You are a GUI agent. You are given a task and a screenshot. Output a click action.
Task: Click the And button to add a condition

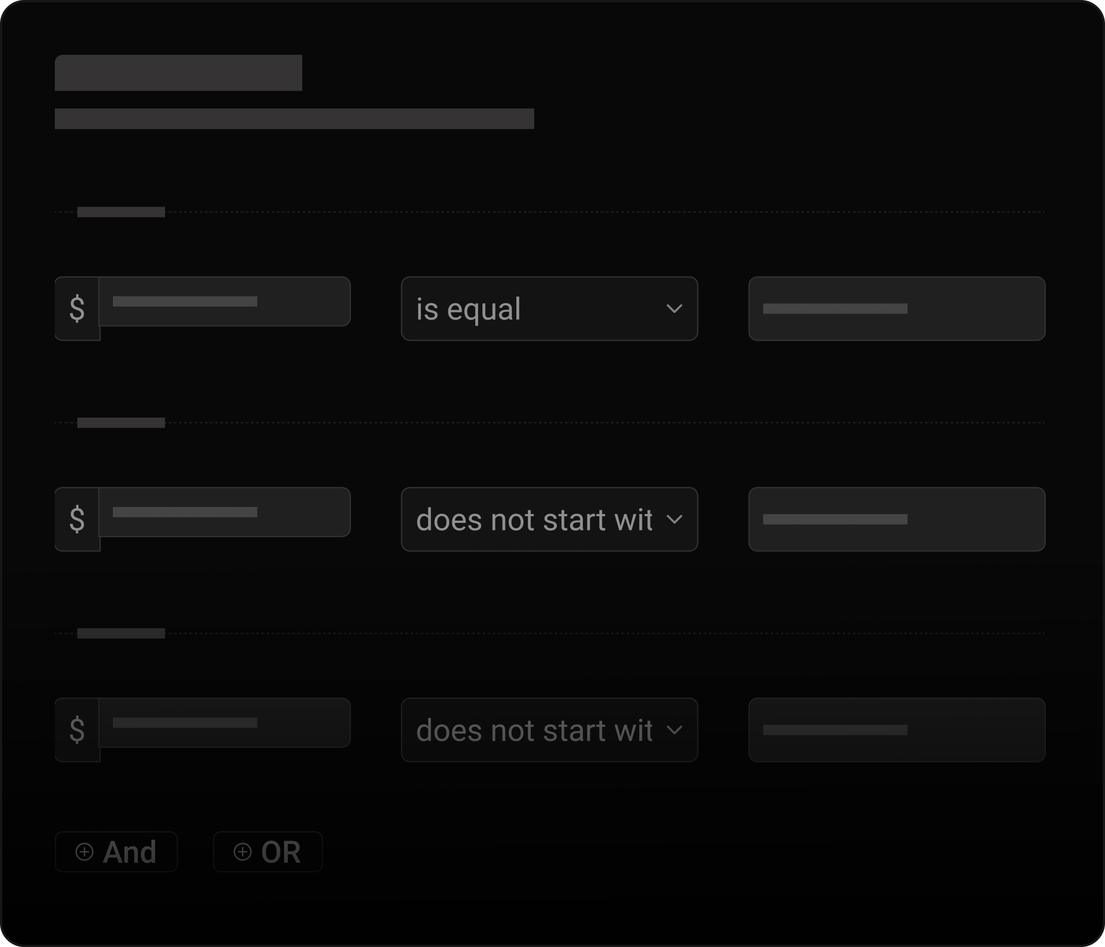116,852
